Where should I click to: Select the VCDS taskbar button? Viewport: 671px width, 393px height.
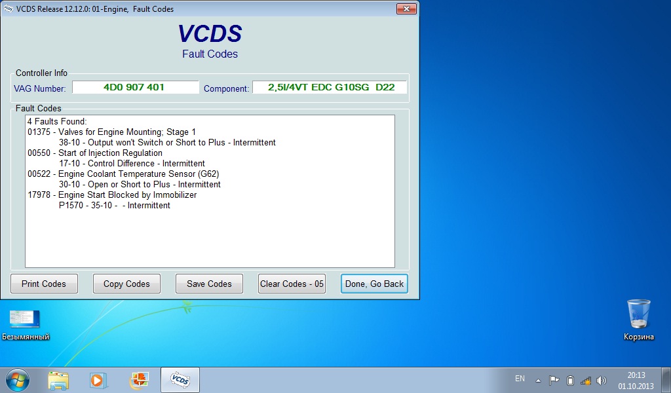coord(180,380)
